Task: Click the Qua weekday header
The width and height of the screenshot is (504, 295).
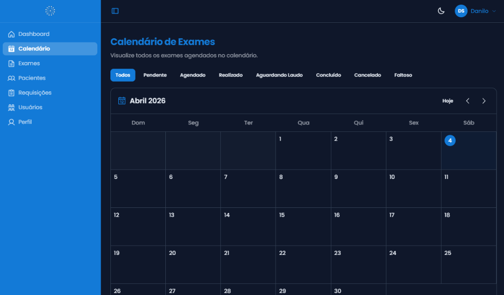Action: 303,123
